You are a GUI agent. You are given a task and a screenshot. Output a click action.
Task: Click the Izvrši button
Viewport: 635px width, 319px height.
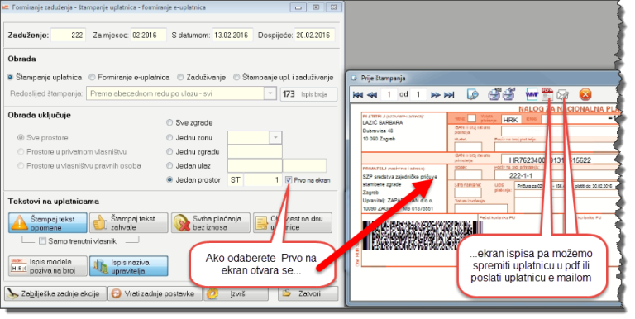pyautogui.click(x=236, y=293)
